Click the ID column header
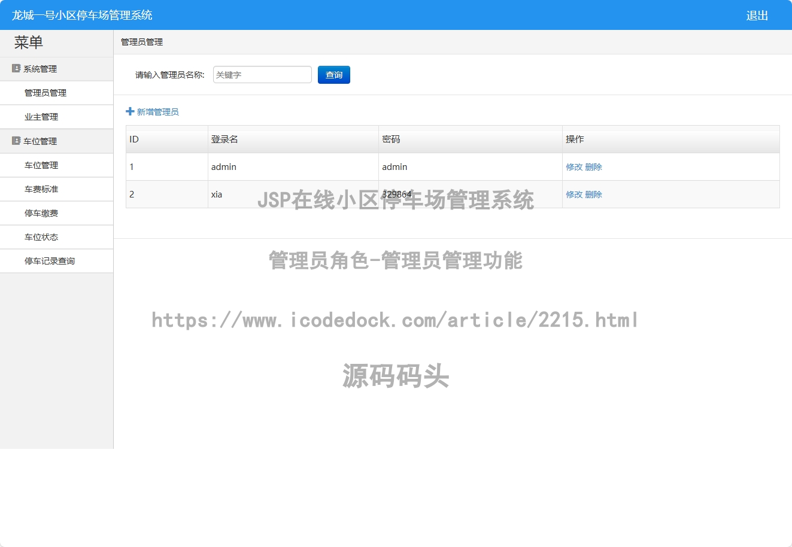792x547 pixels. [166, 139]
